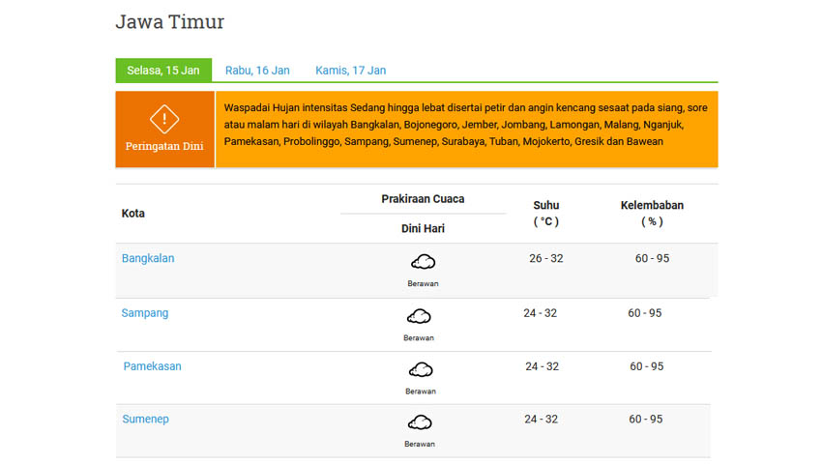The height and width of the screenshot is (464, 822).
Task: Click Bangkalan humidity value 60 - 95
Action: coord(652,258)
